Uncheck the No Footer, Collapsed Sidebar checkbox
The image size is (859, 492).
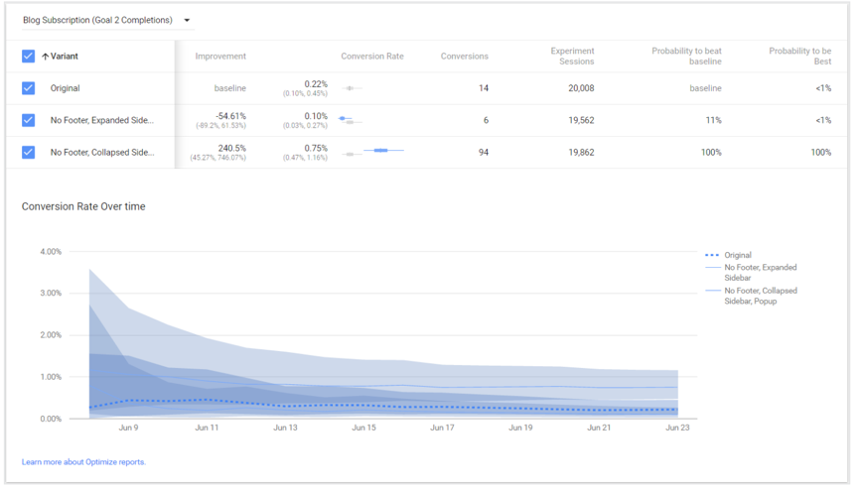[28, 152]
